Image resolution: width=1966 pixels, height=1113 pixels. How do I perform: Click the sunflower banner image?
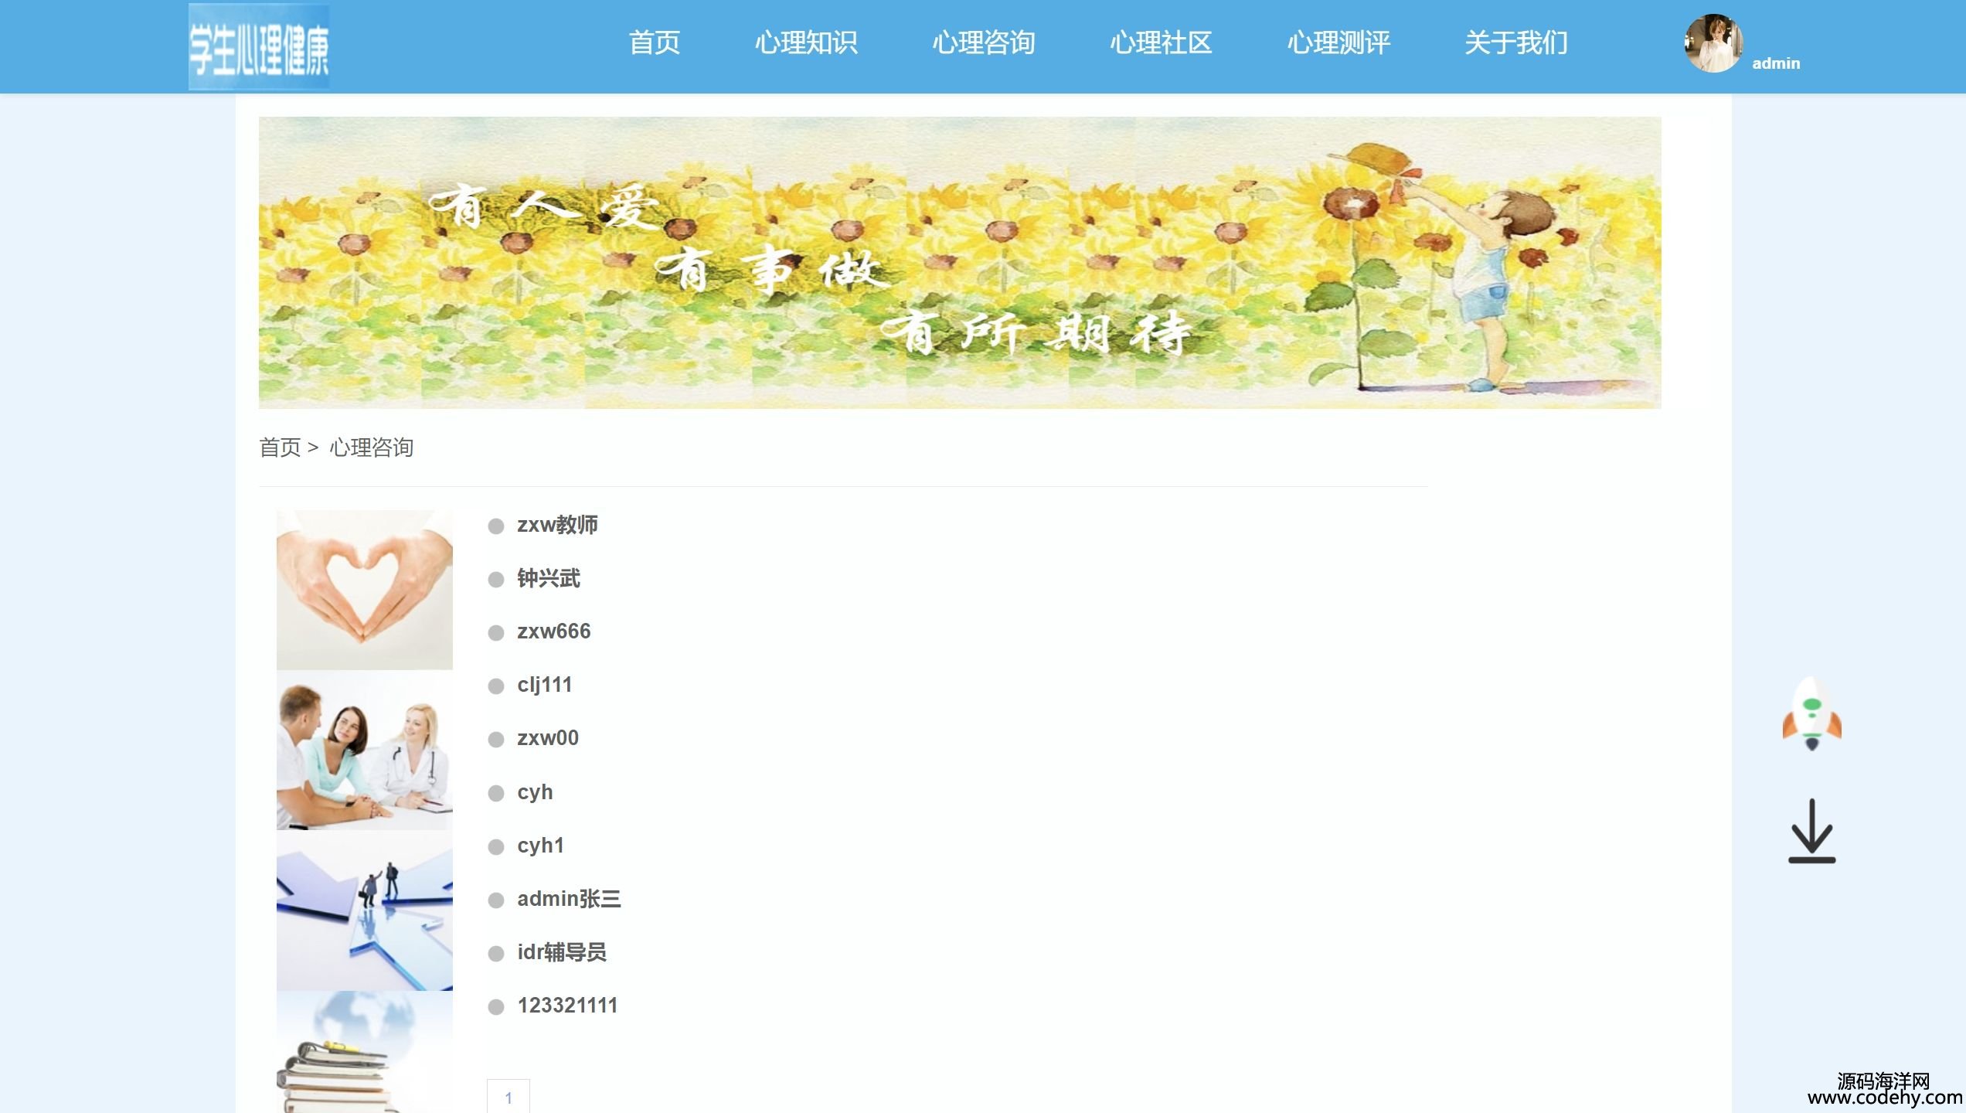click(x=960, y=263)
